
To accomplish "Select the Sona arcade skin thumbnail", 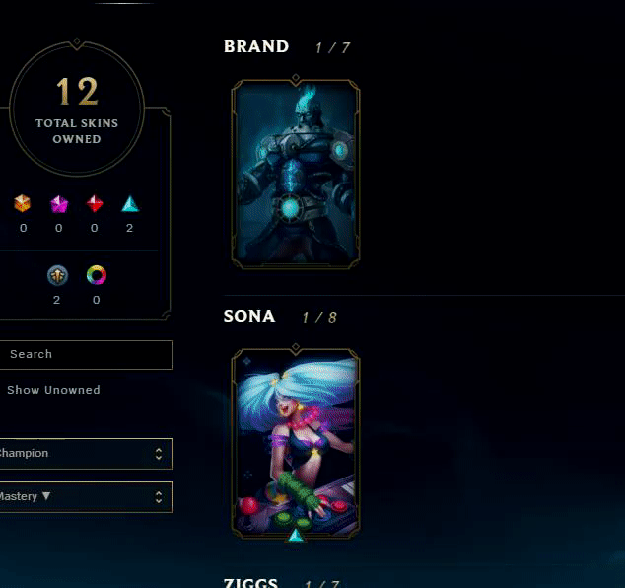I will [x=296, y=444].
